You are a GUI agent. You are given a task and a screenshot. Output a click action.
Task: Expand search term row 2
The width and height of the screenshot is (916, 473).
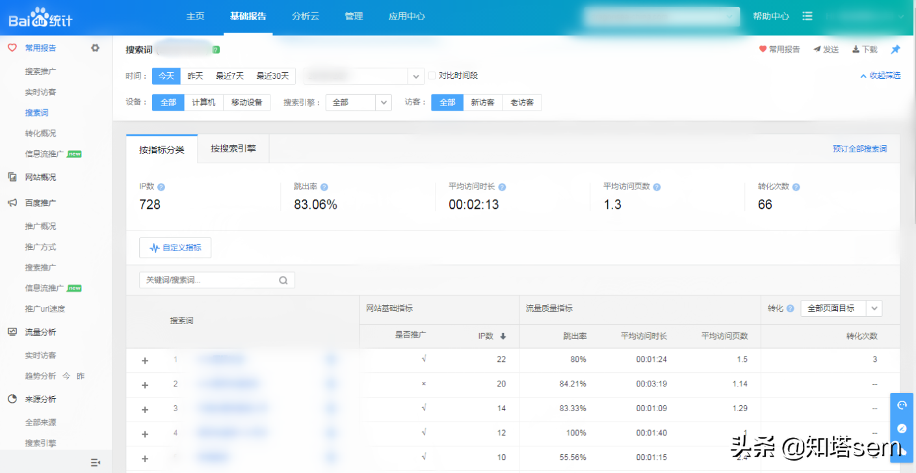coord(145,385)
